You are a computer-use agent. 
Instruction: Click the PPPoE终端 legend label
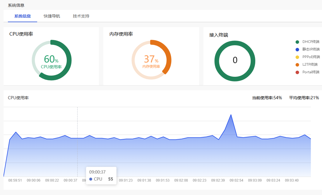coord(311,57)
